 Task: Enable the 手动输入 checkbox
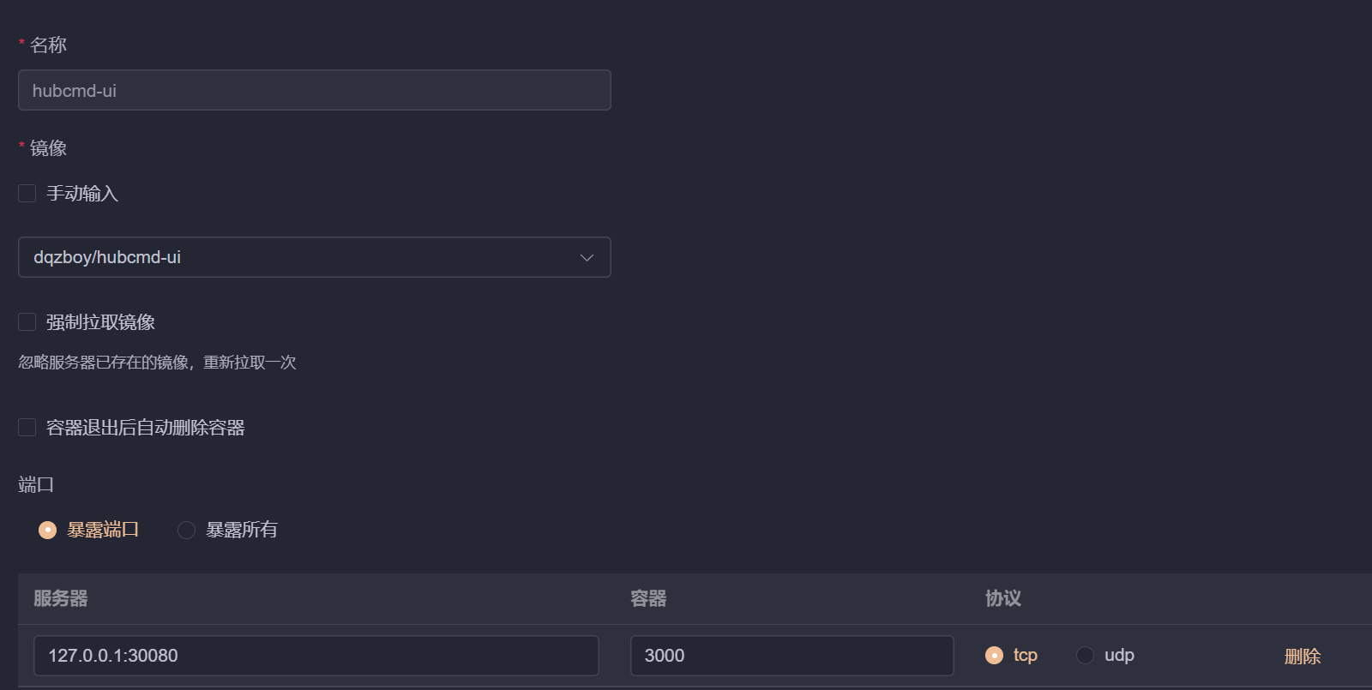(x=27, y=194)
